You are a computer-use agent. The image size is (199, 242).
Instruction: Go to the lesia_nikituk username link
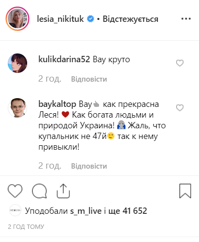tap(60, 19)
